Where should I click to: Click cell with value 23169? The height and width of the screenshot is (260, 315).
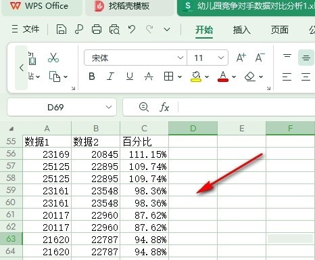click(47, 154)
